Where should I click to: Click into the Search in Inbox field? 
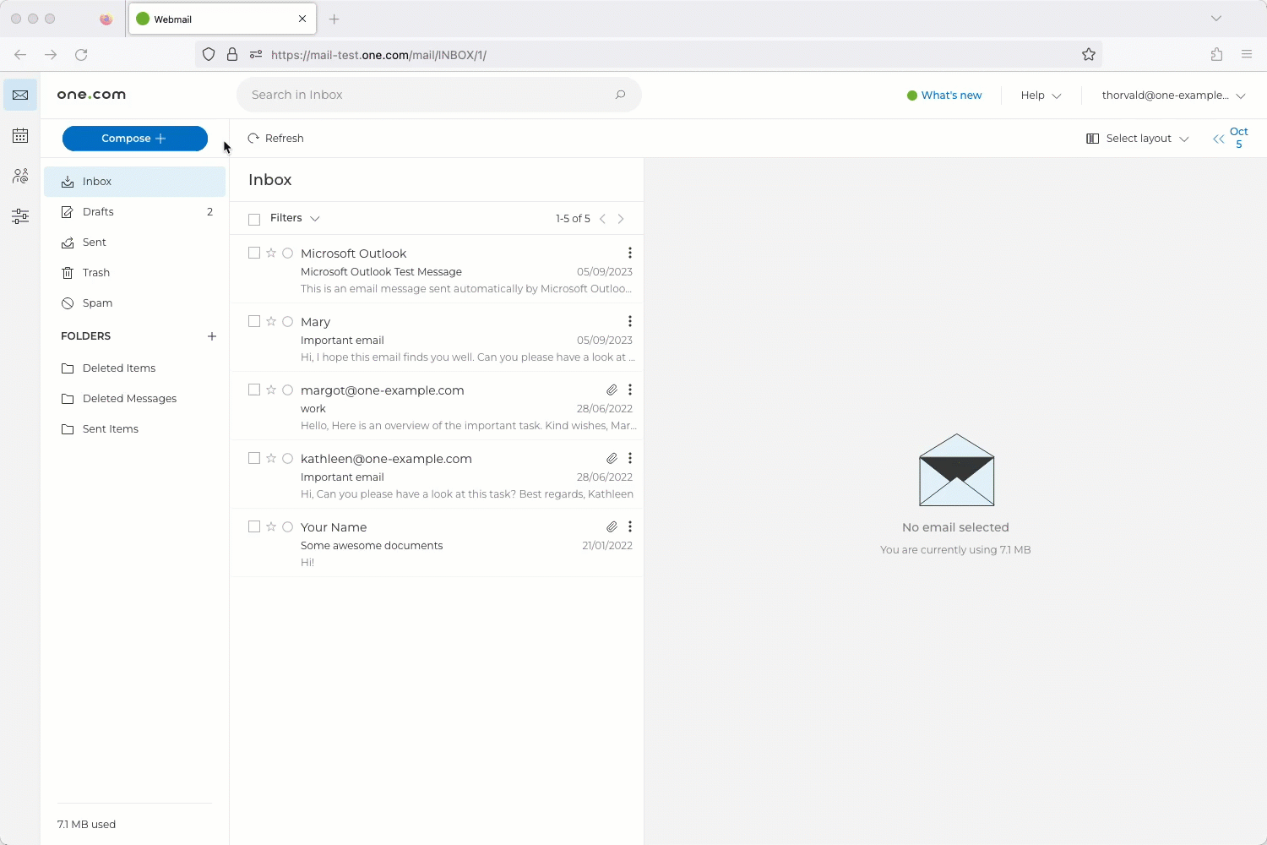427,95
